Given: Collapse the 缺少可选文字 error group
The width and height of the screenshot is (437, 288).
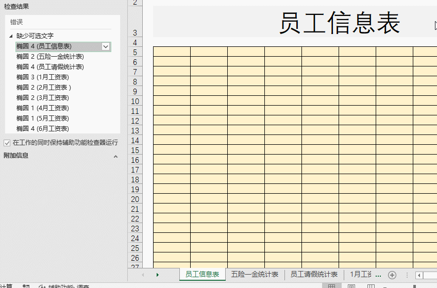Looking at the screenshot, I should (11, 36).
